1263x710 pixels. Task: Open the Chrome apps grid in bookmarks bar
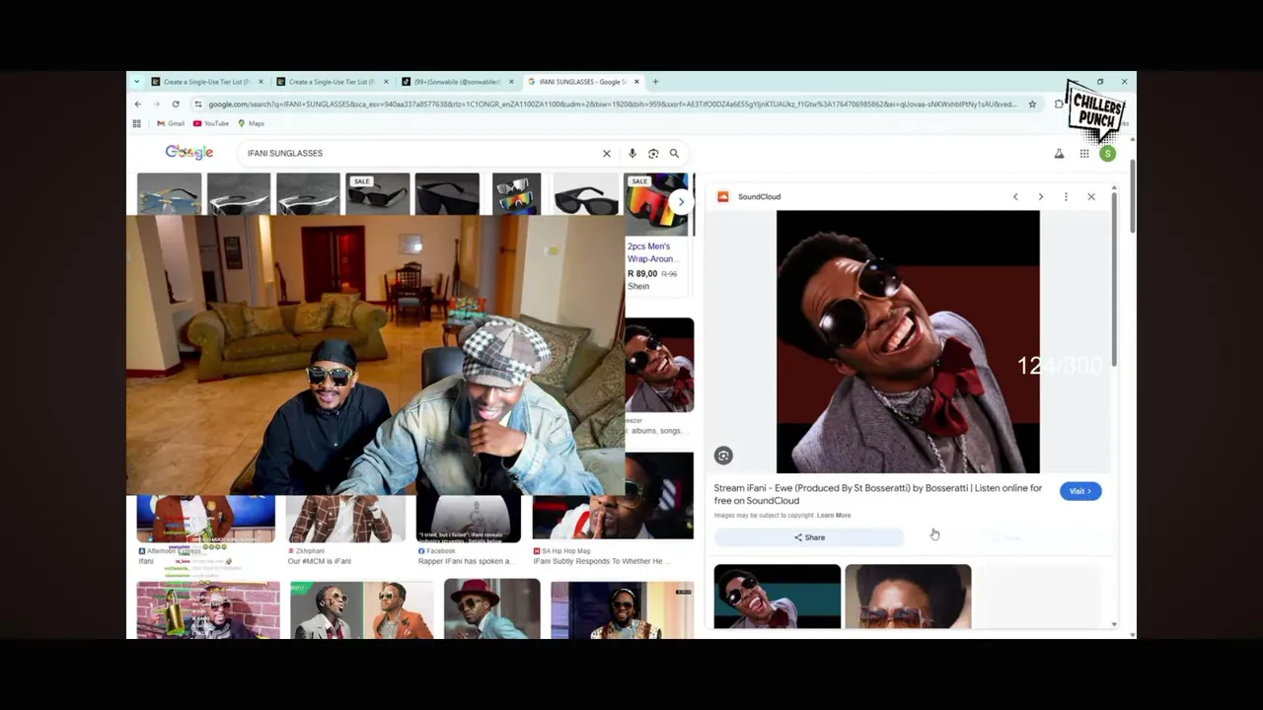[x=136, y=123]
